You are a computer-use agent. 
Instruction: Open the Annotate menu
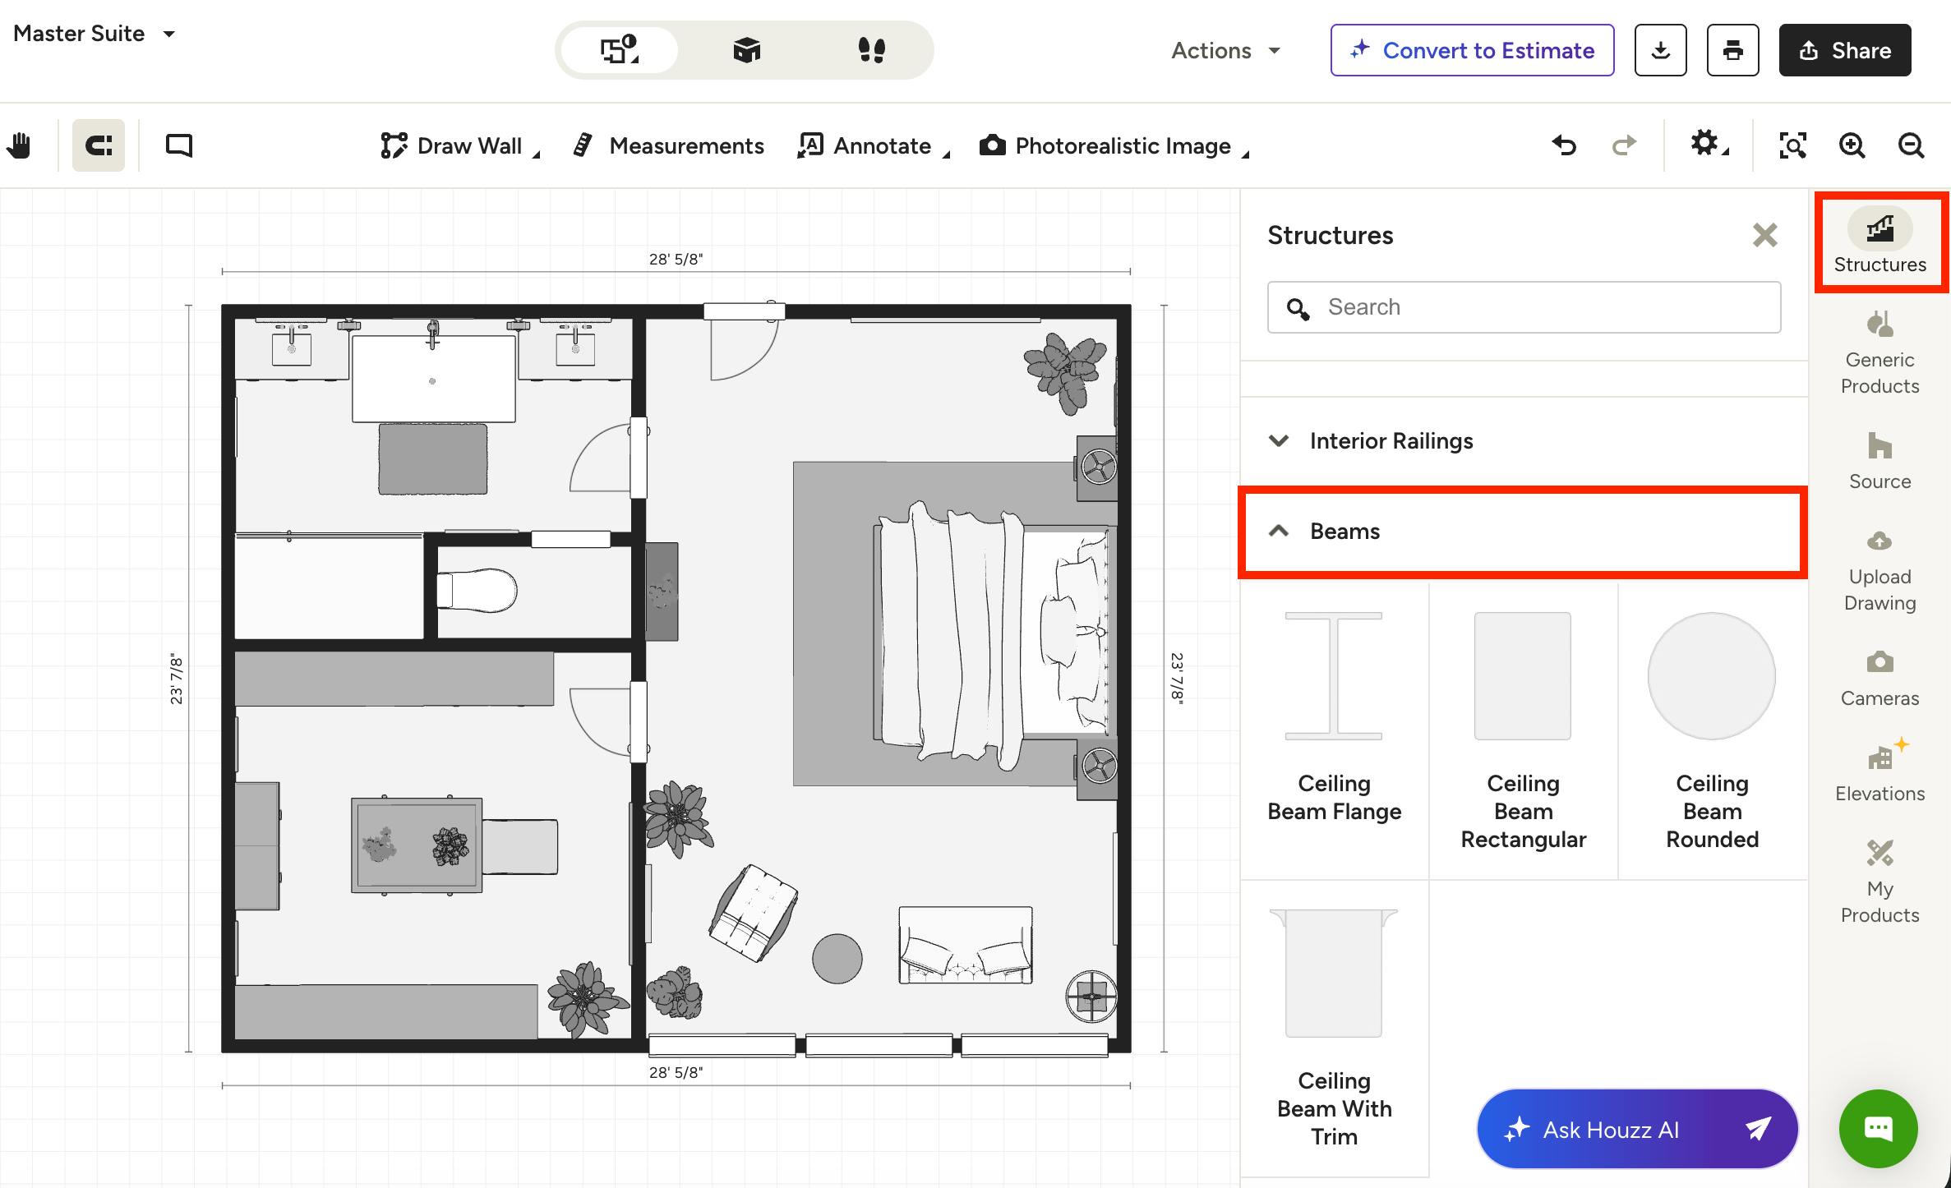(874, 145)
